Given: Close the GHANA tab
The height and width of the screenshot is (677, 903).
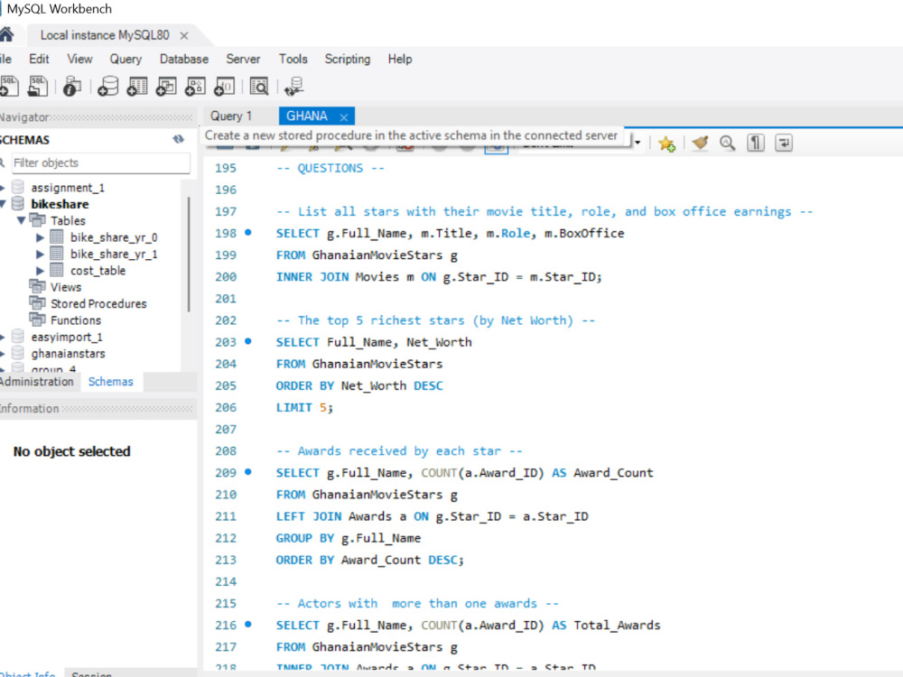Looking at the screenshot, I should click(344, 117).
